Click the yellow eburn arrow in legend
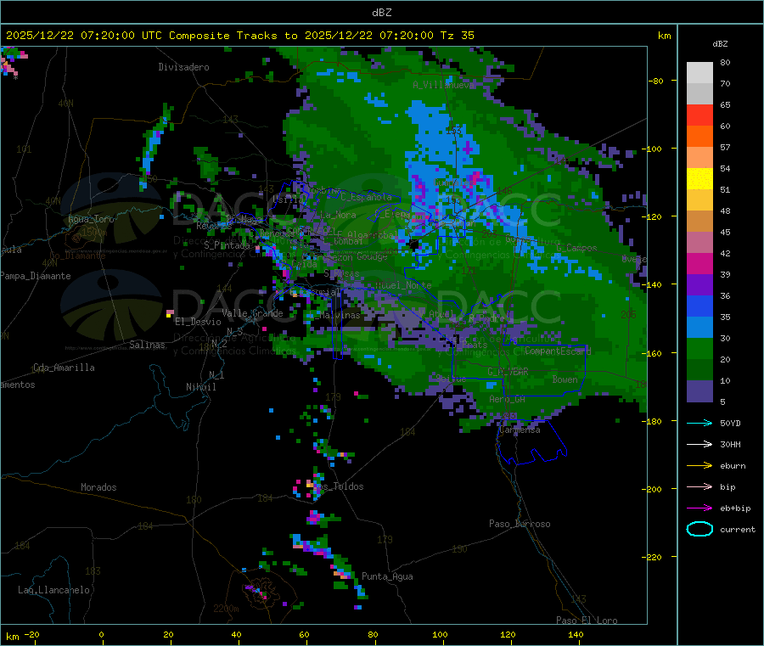 [x=699, y=466]
